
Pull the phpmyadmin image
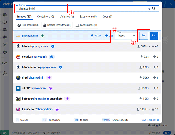(144, 36)
